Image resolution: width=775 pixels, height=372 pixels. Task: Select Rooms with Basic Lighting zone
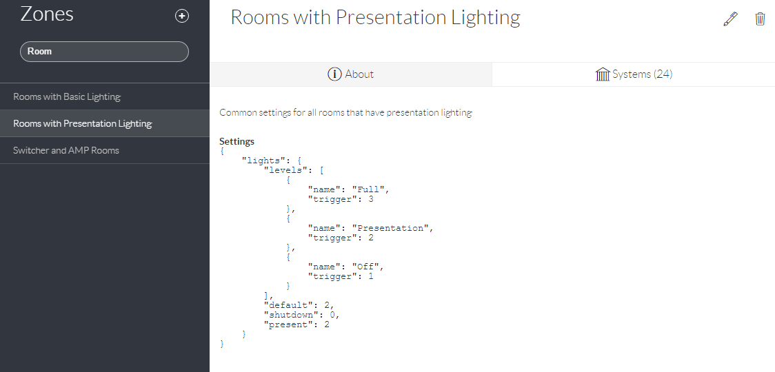tap(67, 97)
